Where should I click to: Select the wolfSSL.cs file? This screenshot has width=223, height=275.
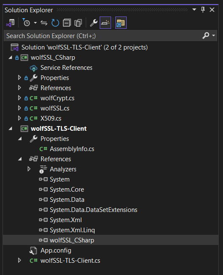[55, 108]
